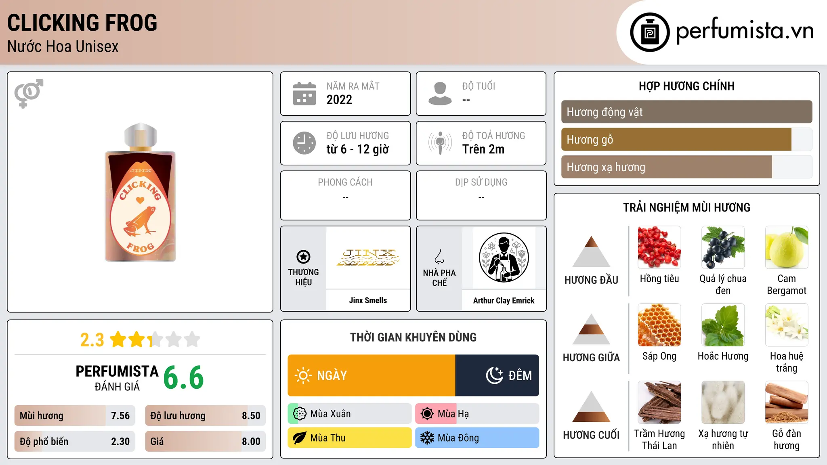This screenshot has height=465, width=827.
Task: Click the 'Trên 2m' sillage value
Action: click(483, 149)
